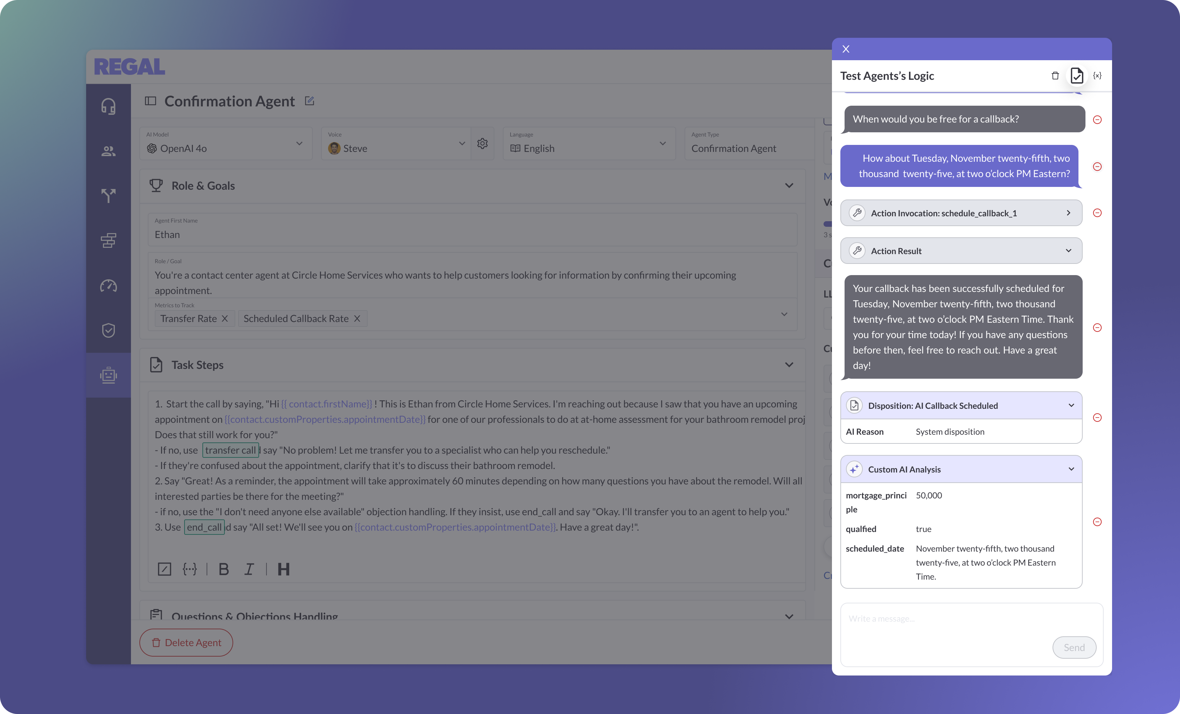Remove the Scheduled Callback Rate tag
This screenshot has width=1180, height=714.
pyautogui.click(x=357, y=319)
